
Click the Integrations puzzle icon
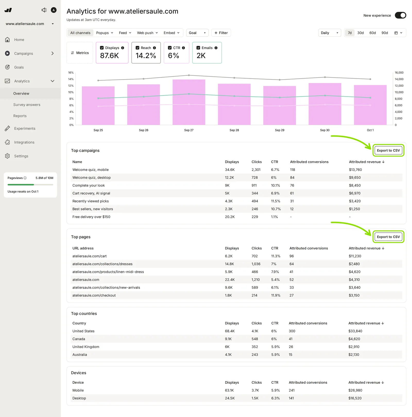(x=7, y=142)
